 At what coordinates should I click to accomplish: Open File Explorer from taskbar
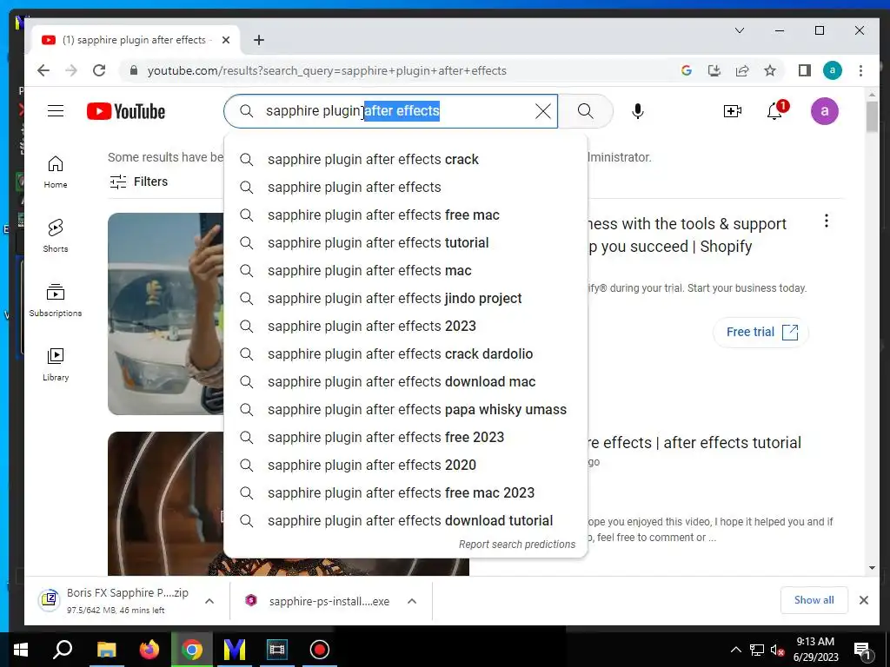pos(106,650)
